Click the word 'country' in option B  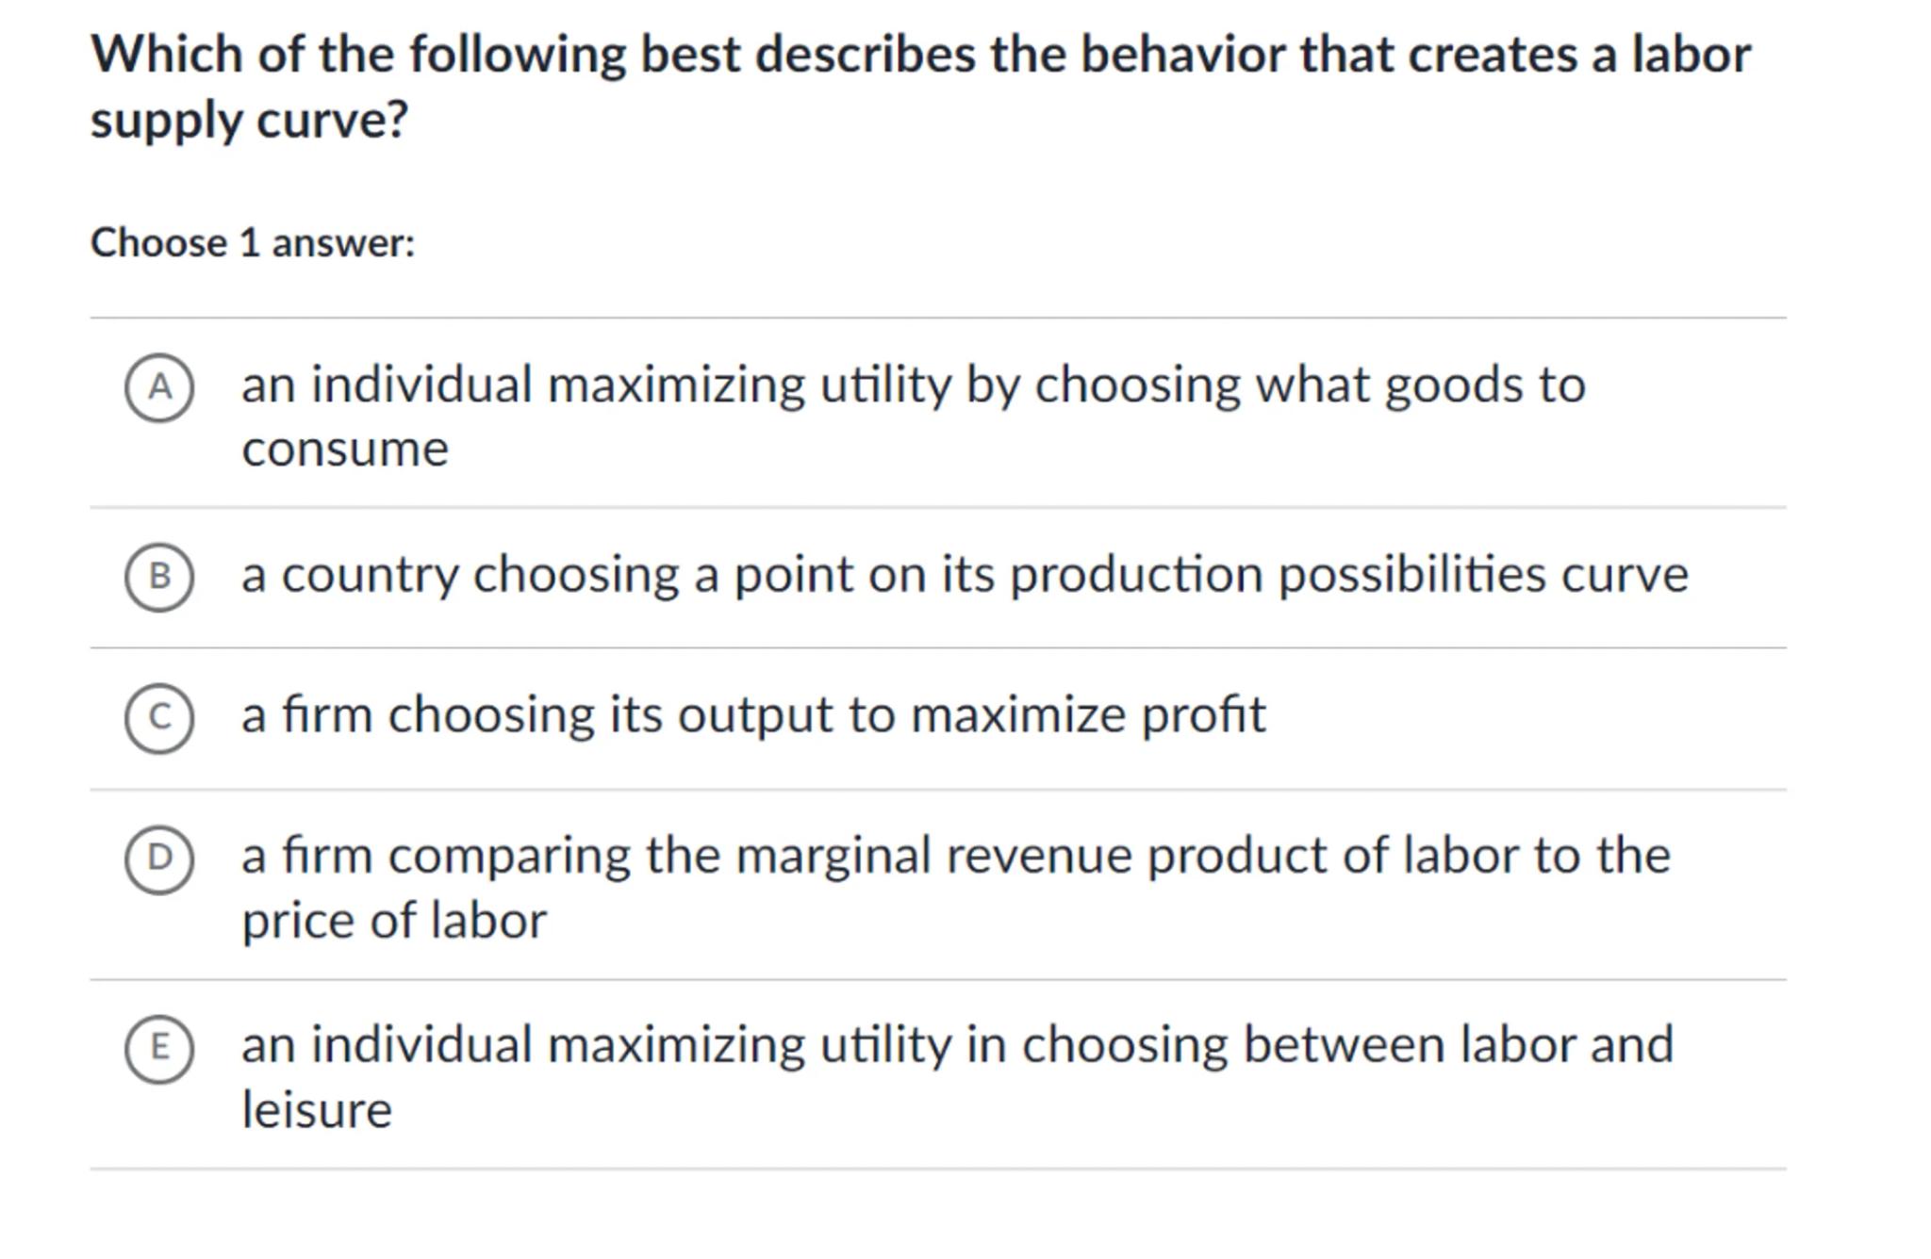tap(370, 575)
